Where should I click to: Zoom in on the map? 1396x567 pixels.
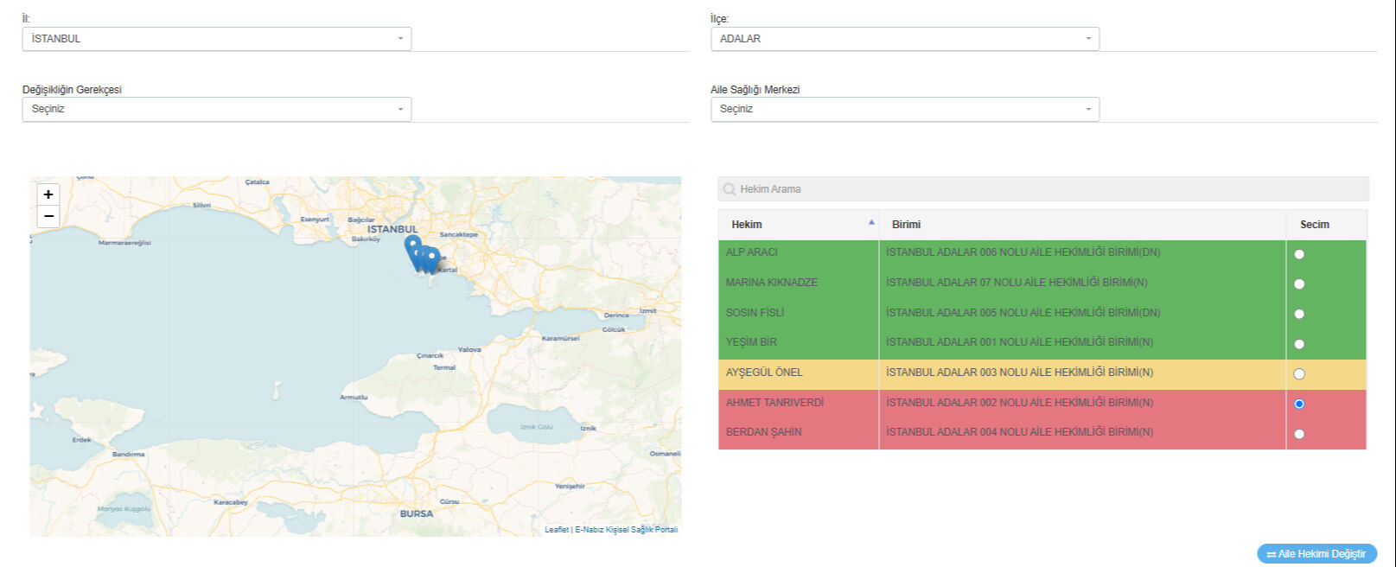(x=48, y=194)
